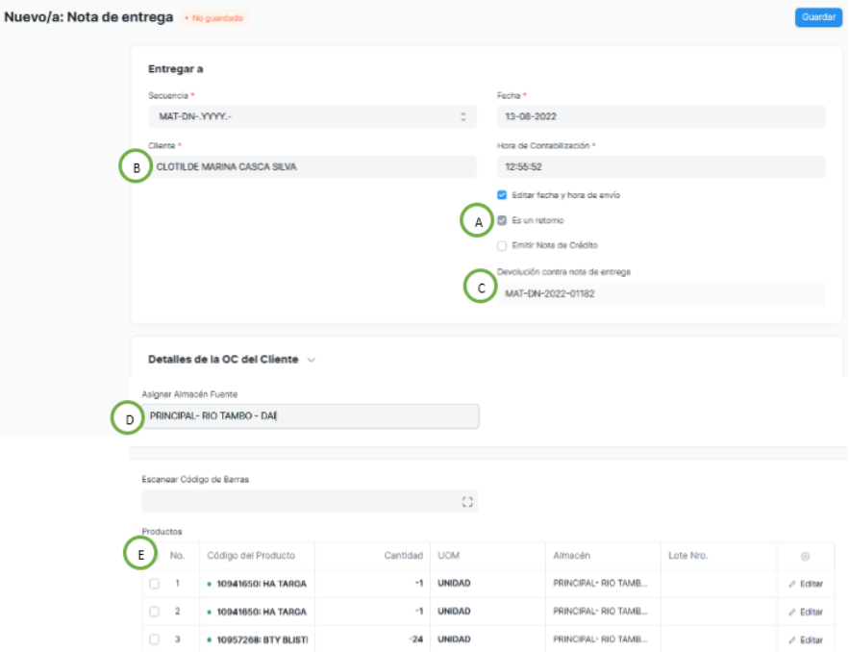Click the Fecha field 13-08-2022
Image resolution: width=850 pixels, height=652 pixels.
[x=661, y=116]
